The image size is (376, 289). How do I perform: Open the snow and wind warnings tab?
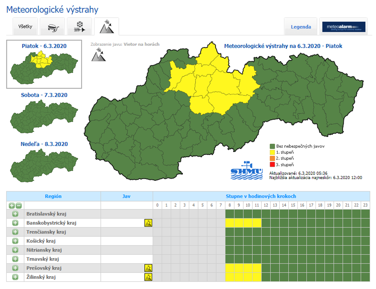(79, 27)
